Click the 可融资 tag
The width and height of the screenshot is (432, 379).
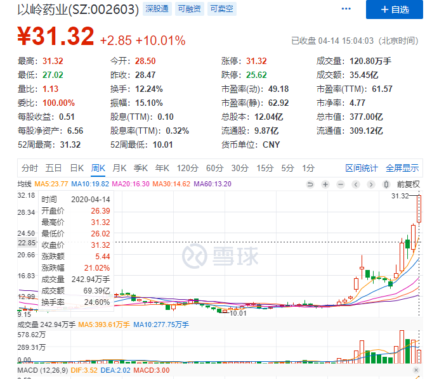click(190, 9)
